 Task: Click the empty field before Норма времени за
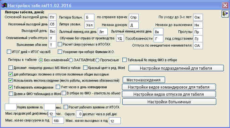click(x=10, y=107)
